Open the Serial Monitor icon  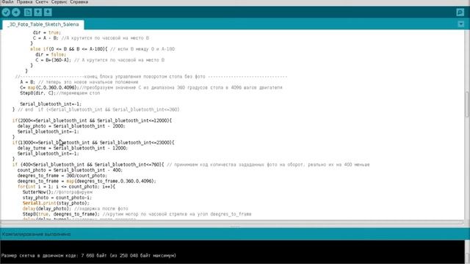coord(460,12)
